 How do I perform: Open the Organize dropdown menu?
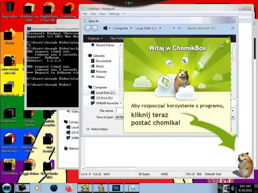pos(95,38)
